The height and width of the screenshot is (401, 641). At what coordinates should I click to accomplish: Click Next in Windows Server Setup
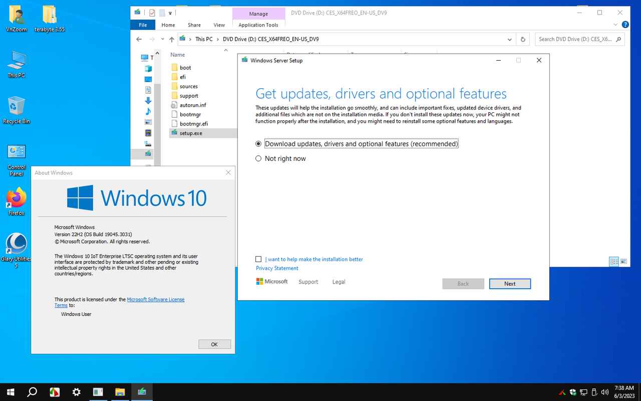click(510, 284)
